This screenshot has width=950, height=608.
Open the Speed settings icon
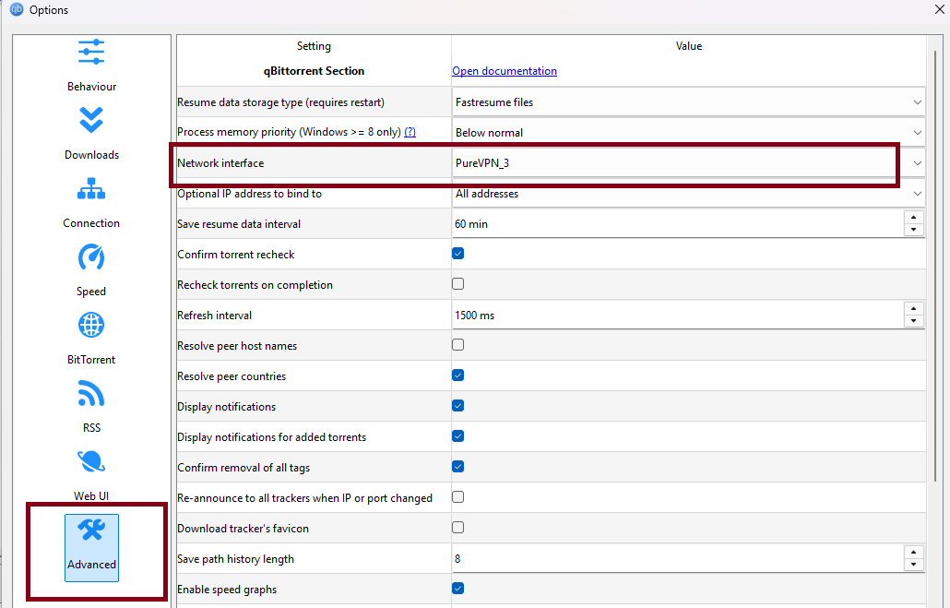click(91, 257)
